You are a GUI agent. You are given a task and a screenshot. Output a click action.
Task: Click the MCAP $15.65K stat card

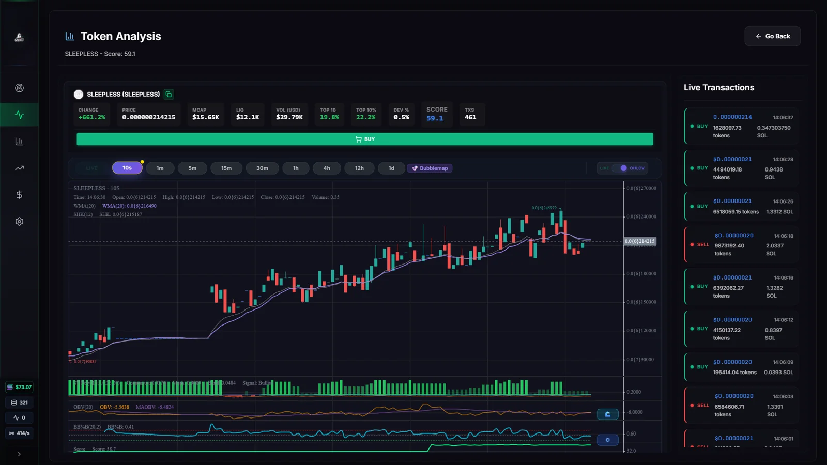[x=206, y=114]
